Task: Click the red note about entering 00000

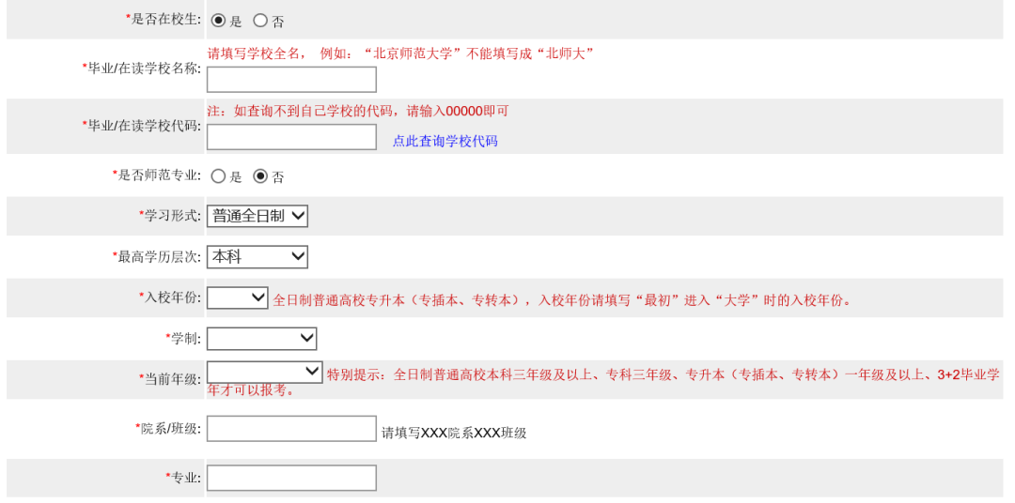Action: click(x=357, y=111)
